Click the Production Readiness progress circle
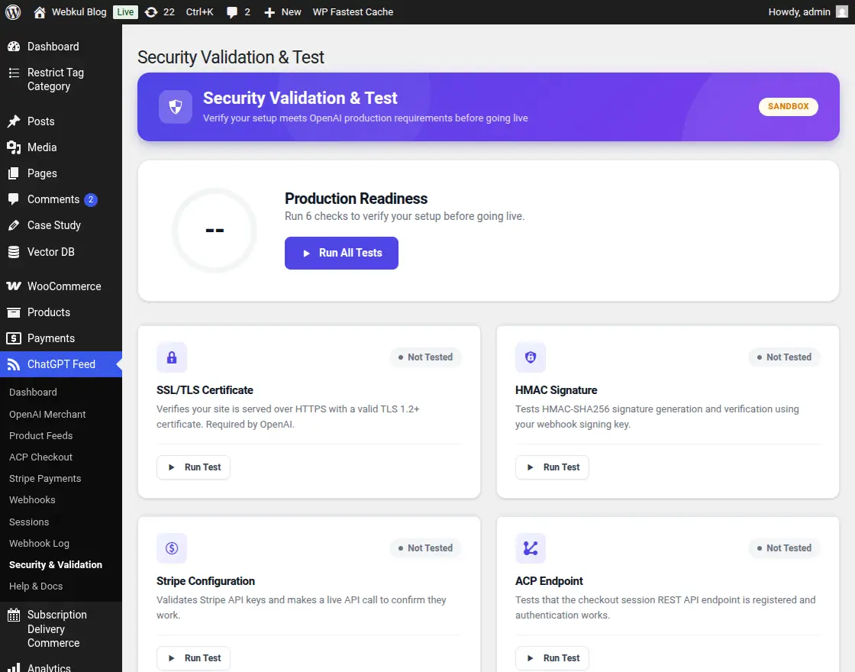 pos(215,230)
